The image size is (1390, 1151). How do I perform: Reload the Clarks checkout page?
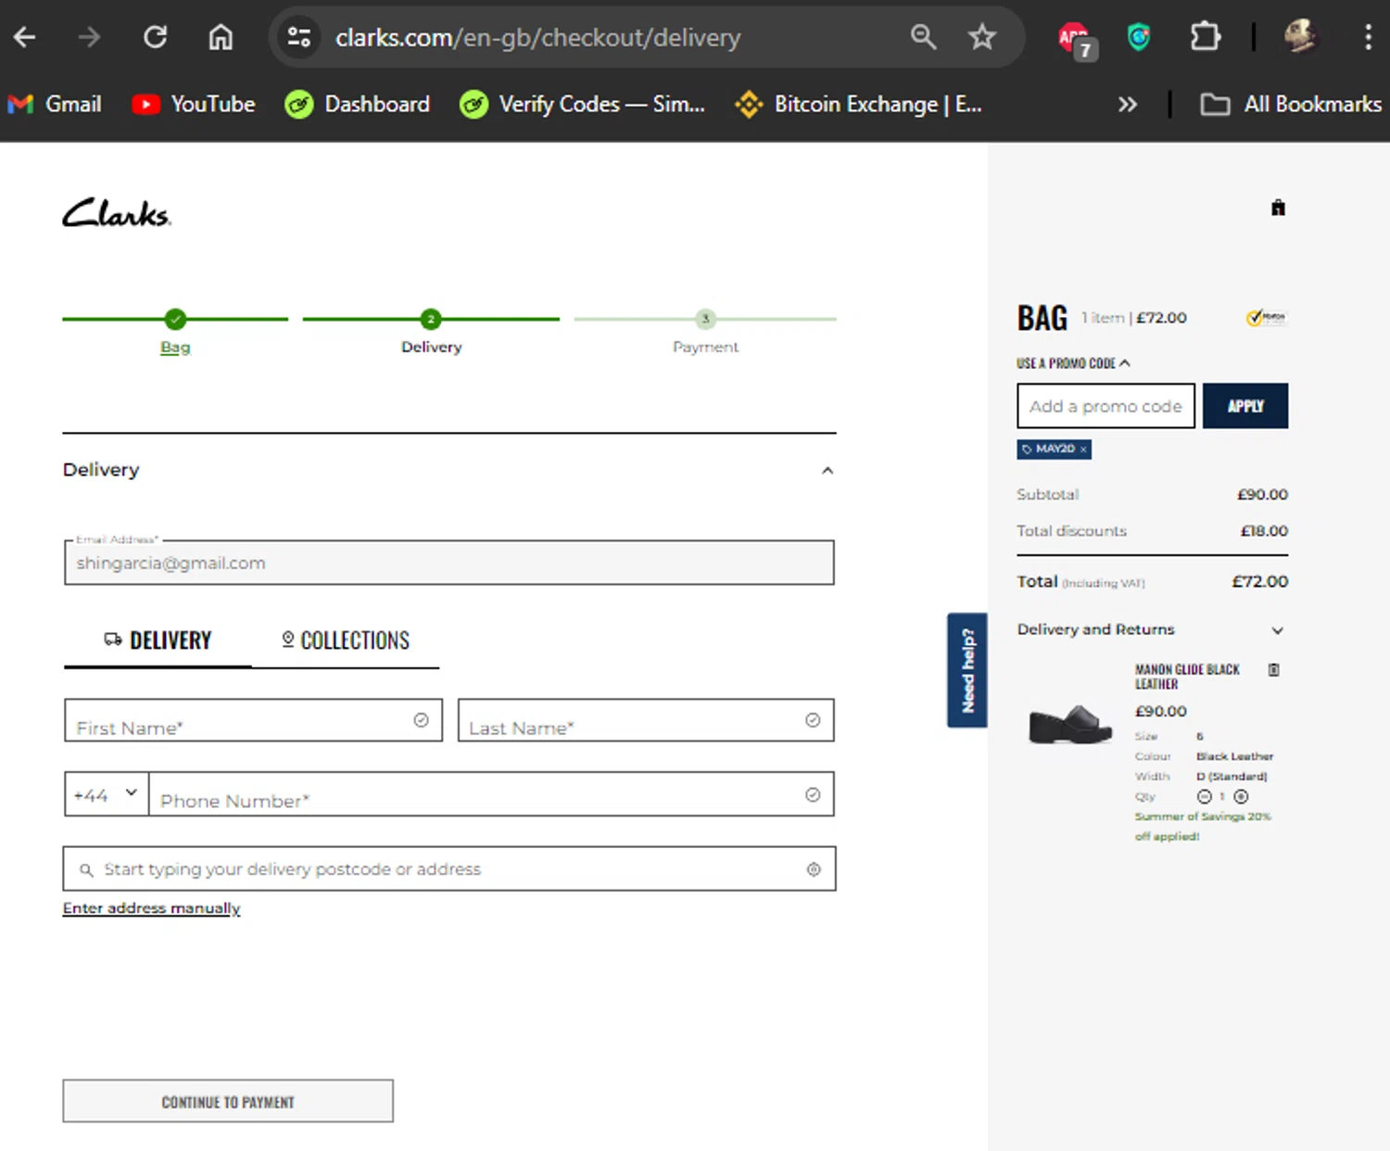[155, 37]
